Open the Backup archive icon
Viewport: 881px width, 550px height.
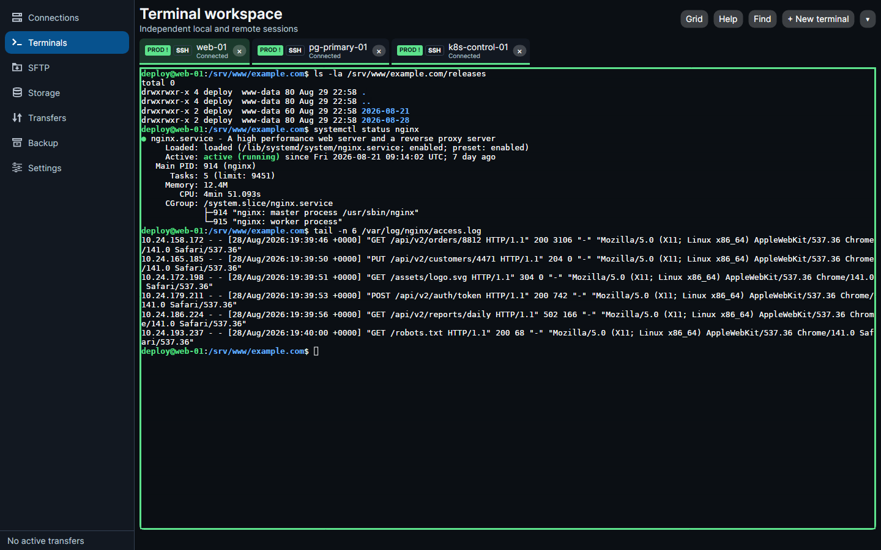click(x=17, y=143)
